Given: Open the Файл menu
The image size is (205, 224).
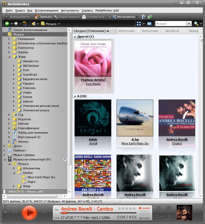Looking at the screenshot, I should pyautogui.click(x=9, y=11).
